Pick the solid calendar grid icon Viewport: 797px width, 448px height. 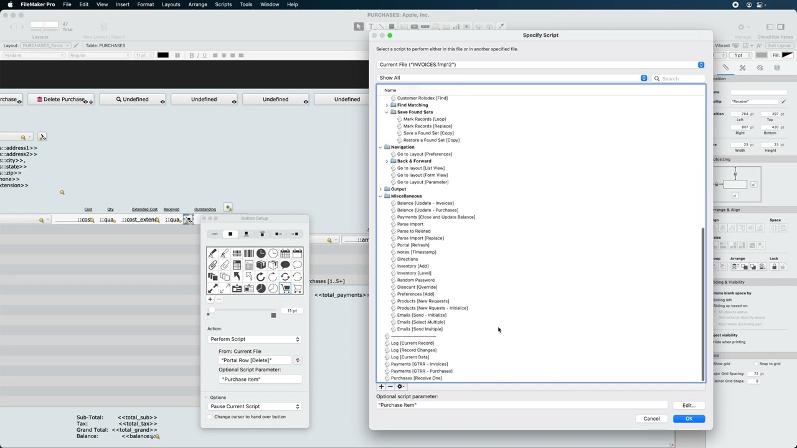[x=285, y=253]
